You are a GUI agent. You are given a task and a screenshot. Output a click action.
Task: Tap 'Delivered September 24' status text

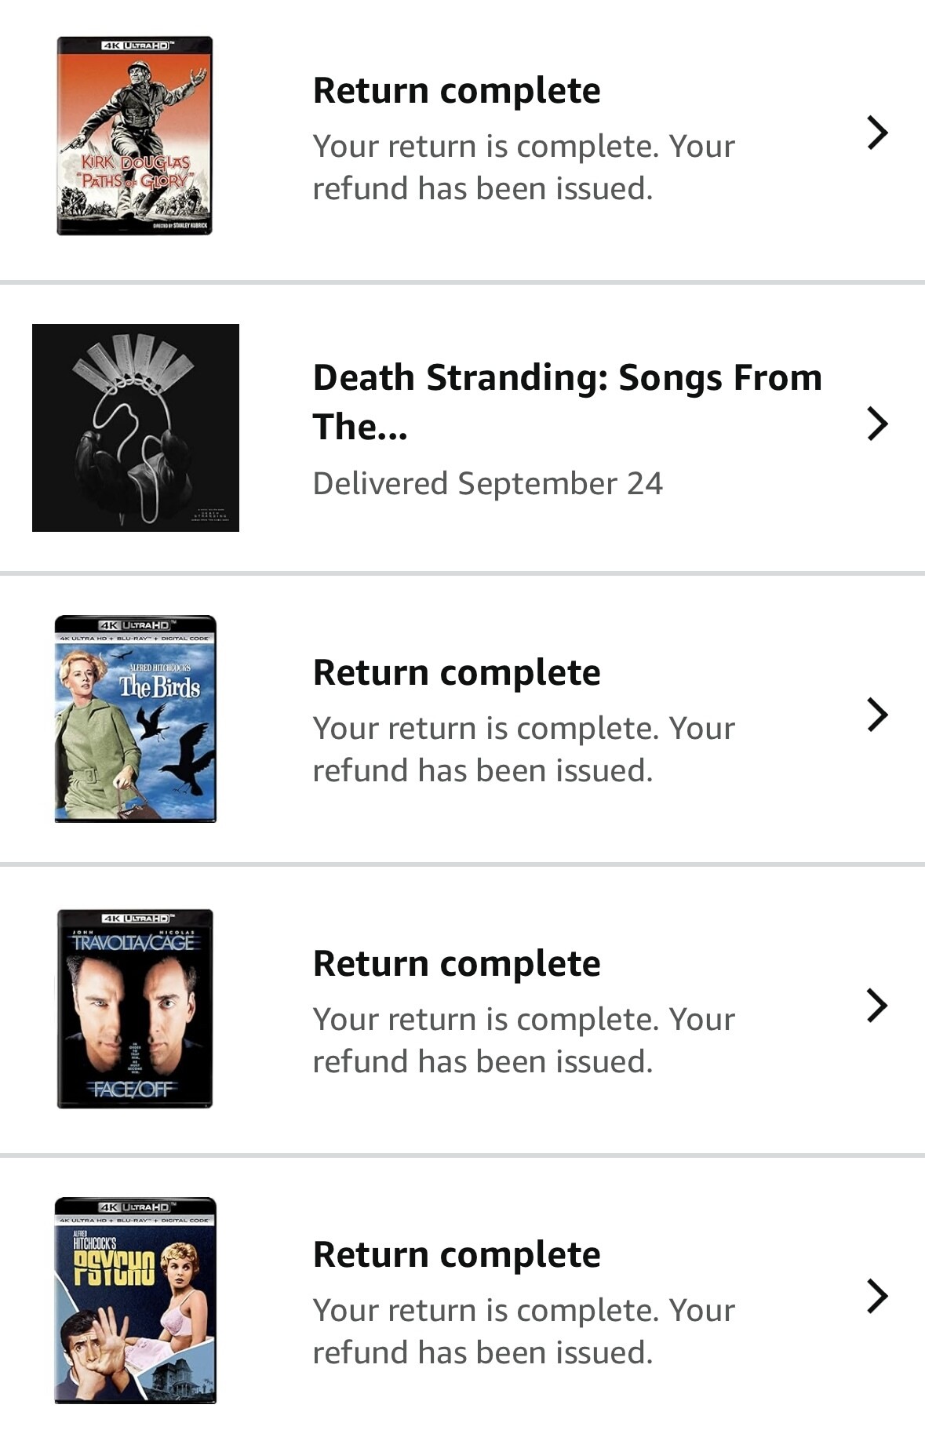tap(487, 483)
